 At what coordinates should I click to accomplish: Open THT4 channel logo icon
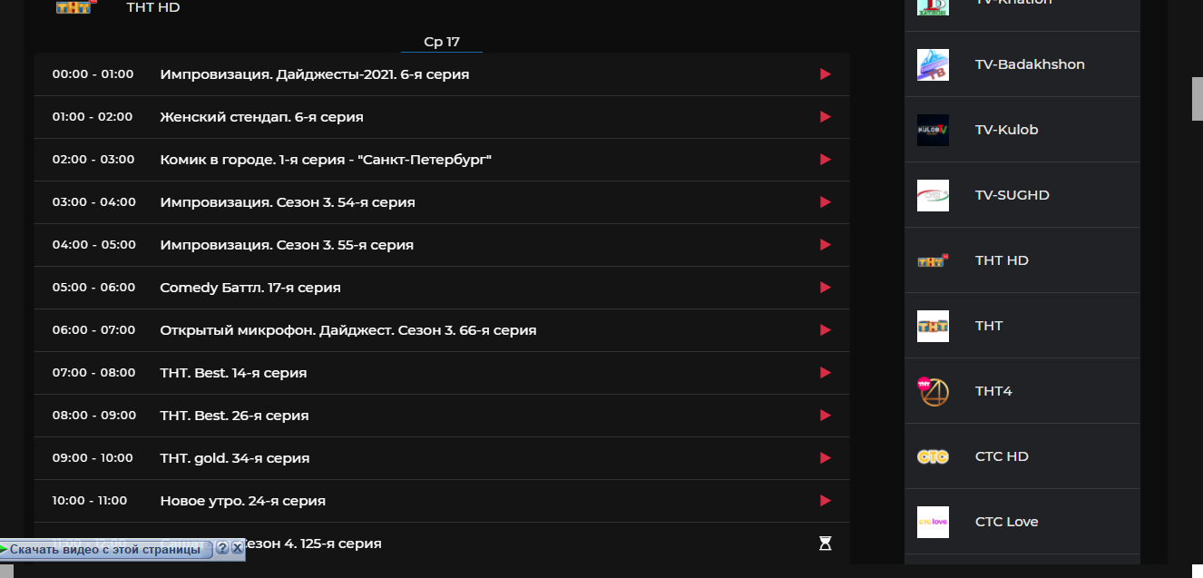(933, 391)
